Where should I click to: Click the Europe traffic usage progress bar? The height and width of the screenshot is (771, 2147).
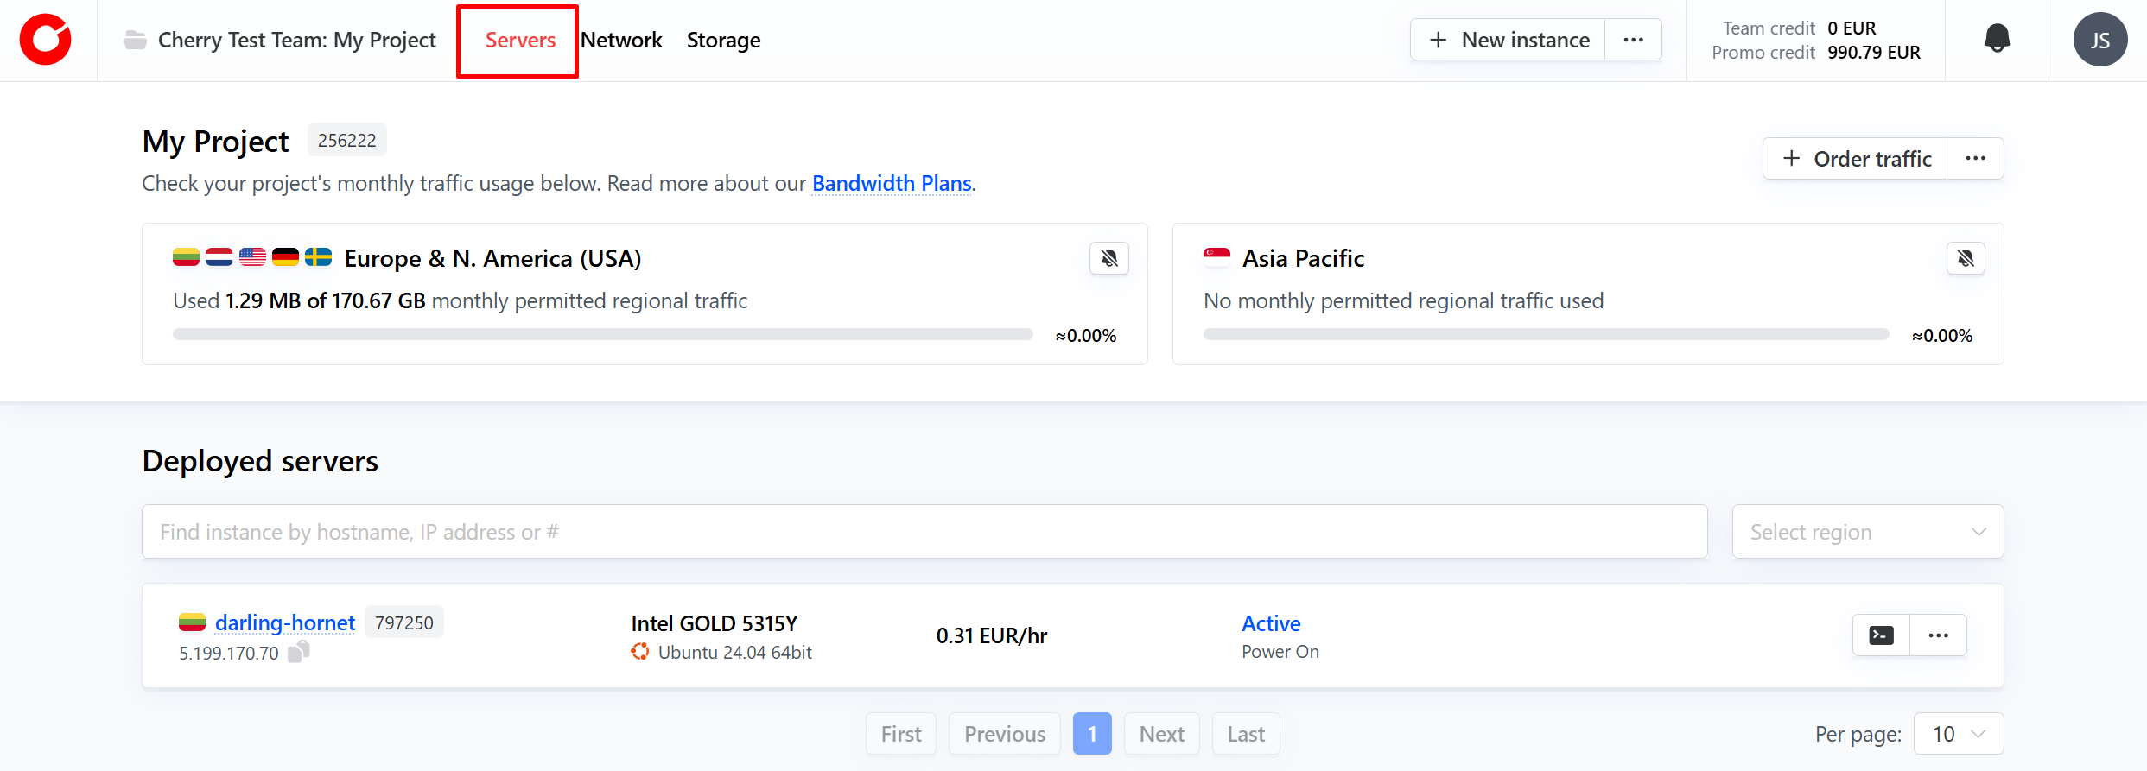point(602,334)
